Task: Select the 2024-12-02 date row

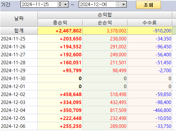Action: (x=19, y=94)
